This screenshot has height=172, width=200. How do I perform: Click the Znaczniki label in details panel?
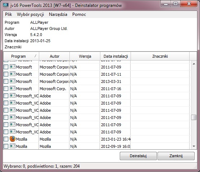13,47
